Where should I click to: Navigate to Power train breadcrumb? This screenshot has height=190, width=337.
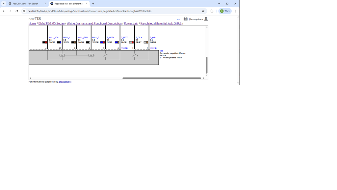pos(131,23)
